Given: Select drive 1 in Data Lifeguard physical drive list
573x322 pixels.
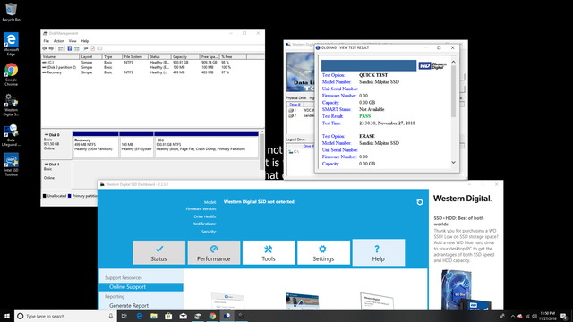Looking at the screenshot, I should click(301, 110).
